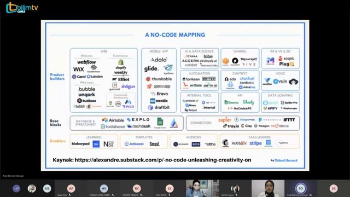Click the Zapier logo in Connectors
Image resolution: width=350 pixels, height=197 pixels.
coord(225,120)
